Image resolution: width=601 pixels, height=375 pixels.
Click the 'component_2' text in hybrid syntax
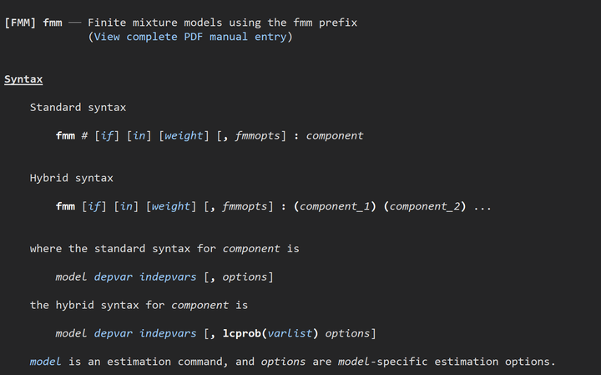click(425, 206)
